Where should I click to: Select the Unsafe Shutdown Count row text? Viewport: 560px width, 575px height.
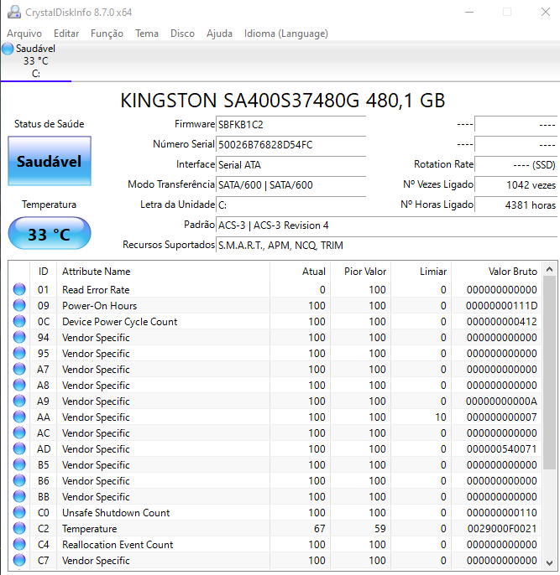[x=116, y=513]
